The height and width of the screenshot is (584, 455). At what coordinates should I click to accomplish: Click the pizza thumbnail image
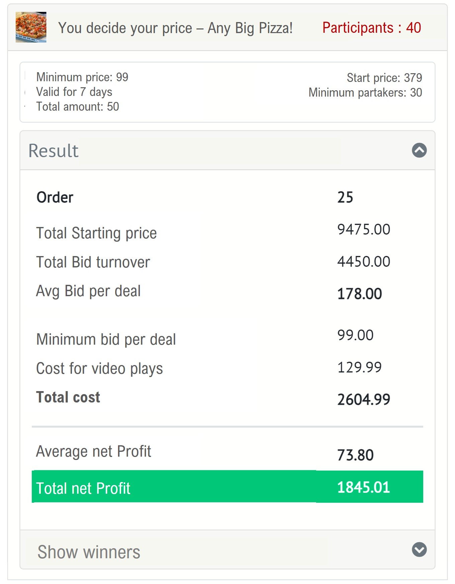(x=31, y=27)
